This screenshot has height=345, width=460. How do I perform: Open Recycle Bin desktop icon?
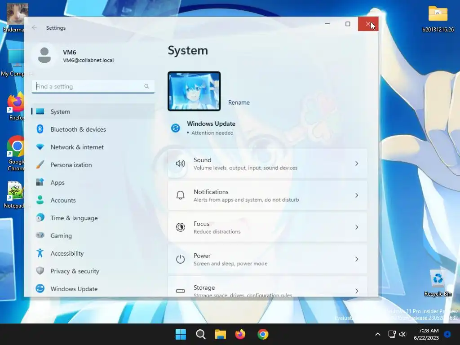click(x=438, y=283)
